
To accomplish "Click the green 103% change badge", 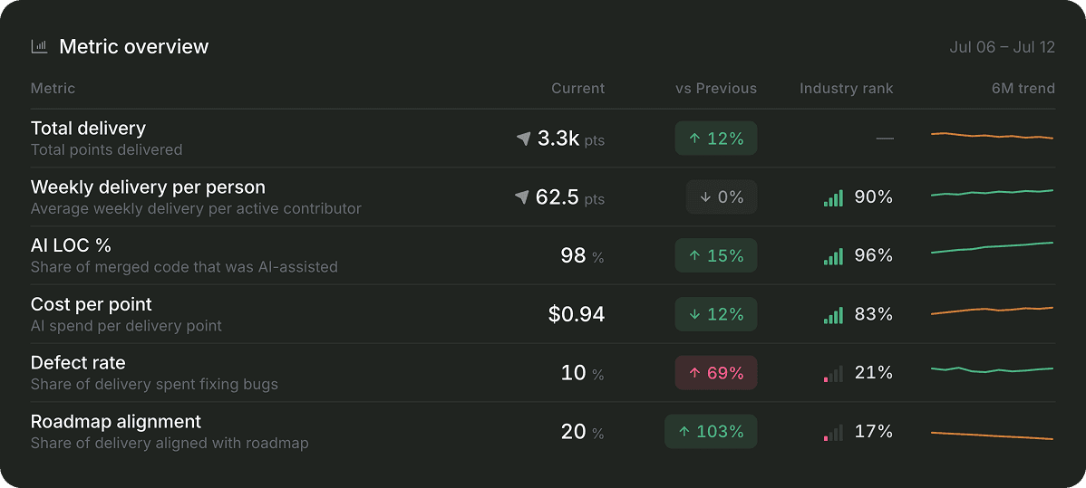I will [x=711, y=432].
